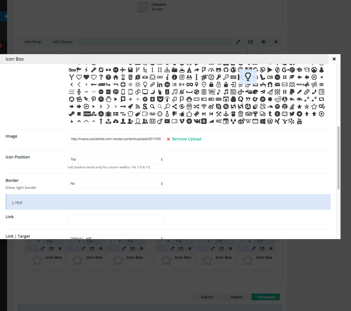Viewport: 351px width, 311px height.
Task: Open the Icon Position dropdown
Action: click(116, 159)
